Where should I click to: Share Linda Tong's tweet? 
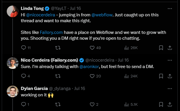(x=170, y=48)
